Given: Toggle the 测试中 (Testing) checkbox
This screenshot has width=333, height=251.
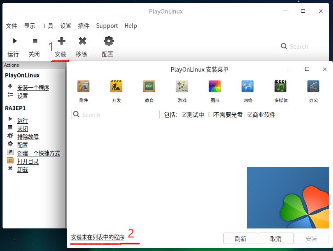Looking at the screenshot, I should 184,115.
